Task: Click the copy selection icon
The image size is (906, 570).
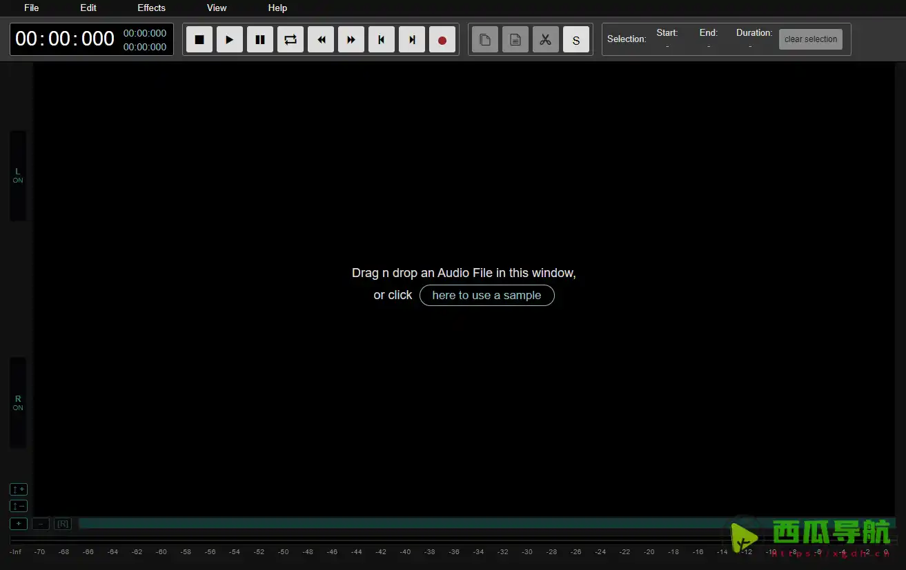Action: [485, 40]
